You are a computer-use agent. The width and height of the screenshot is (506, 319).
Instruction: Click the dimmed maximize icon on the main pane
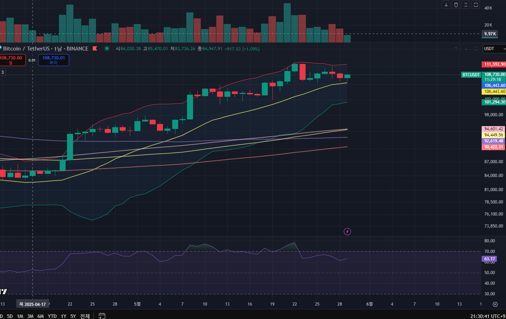[x=476, y=49]
